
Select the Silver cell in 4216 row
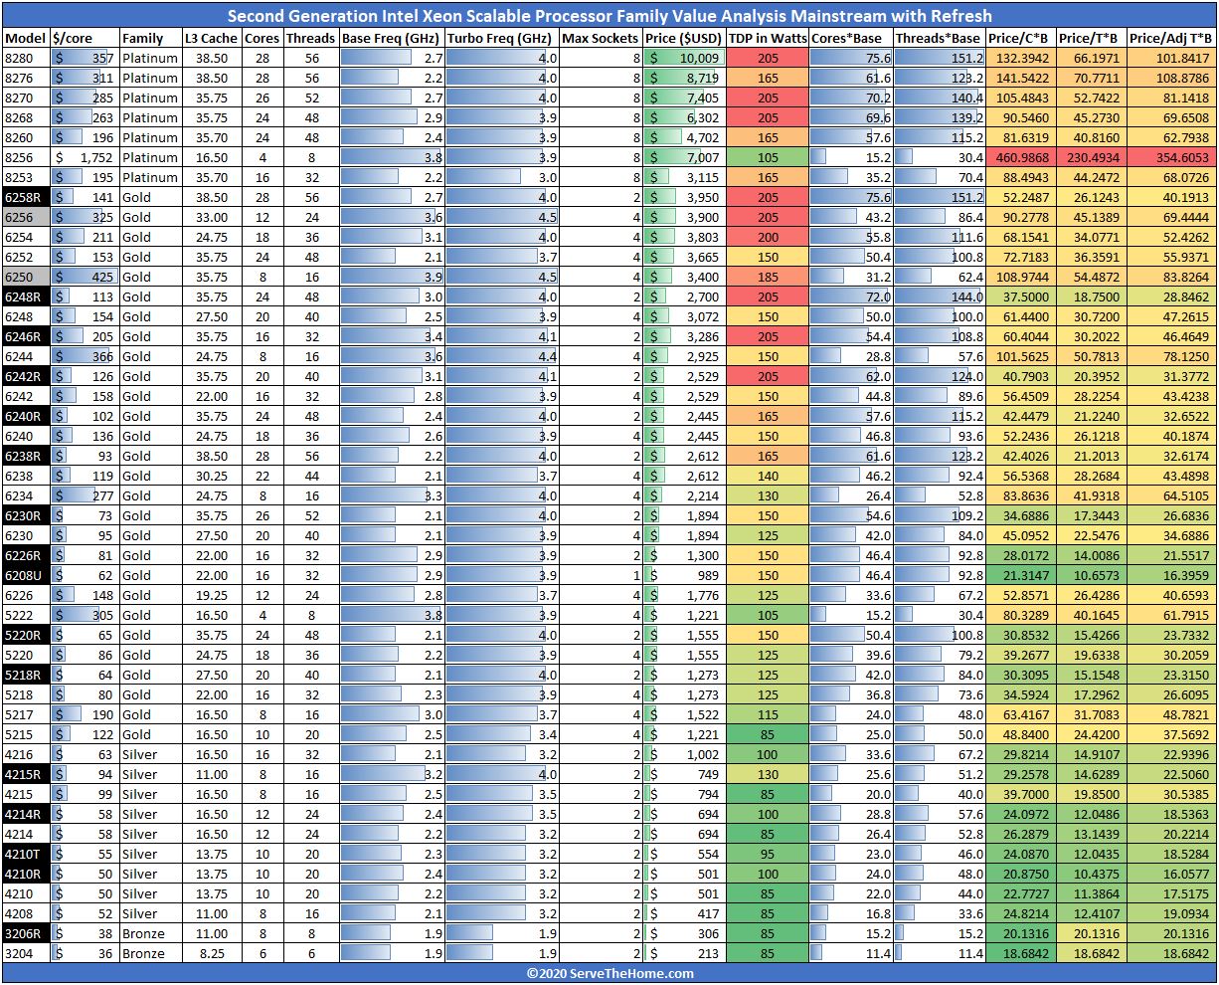point(150,754)
